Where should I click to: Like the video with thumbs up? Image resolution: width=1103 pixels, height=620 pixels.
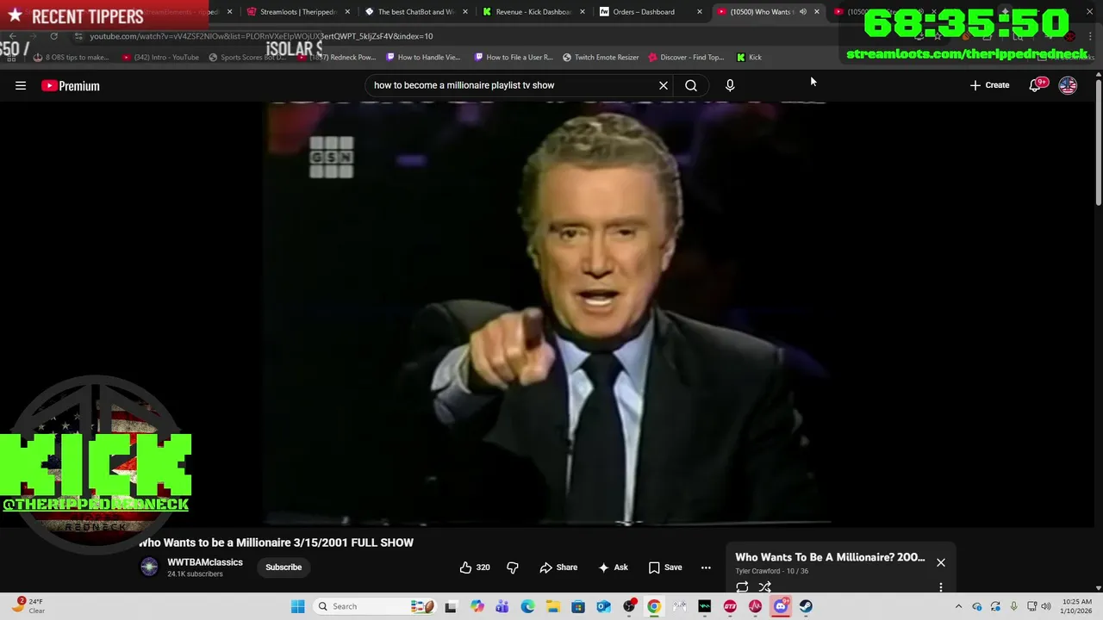click(475, 567)
